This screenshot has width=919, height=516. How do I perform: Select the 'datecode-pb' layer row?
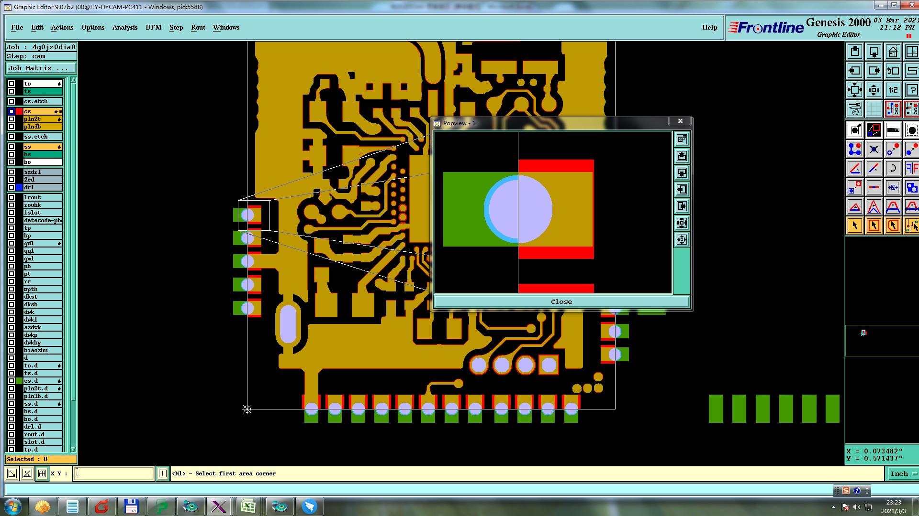43,220
